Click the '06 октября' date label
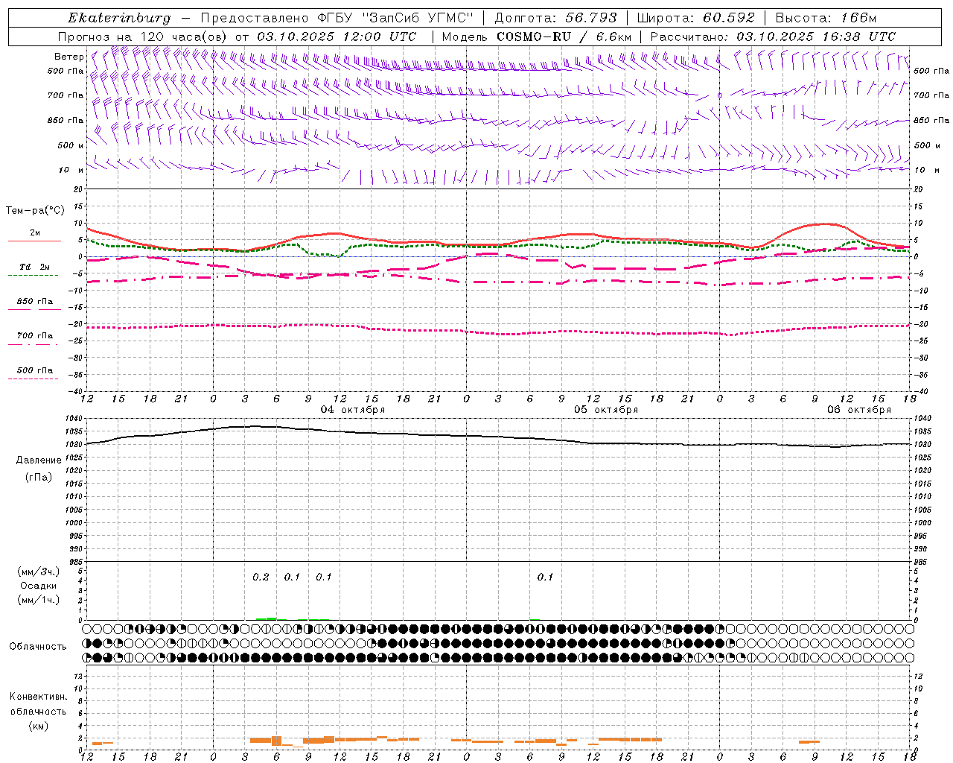Screen dimensions: 953x763 [x=859, y=410]
